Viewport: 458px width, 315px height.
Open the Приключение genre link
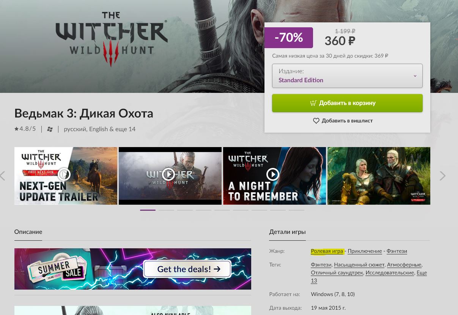tap(365, 251)
